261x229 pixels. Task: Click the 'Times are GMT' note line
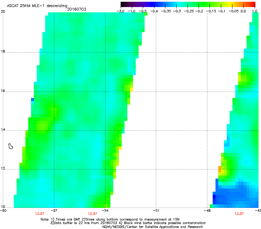(110, 219)
